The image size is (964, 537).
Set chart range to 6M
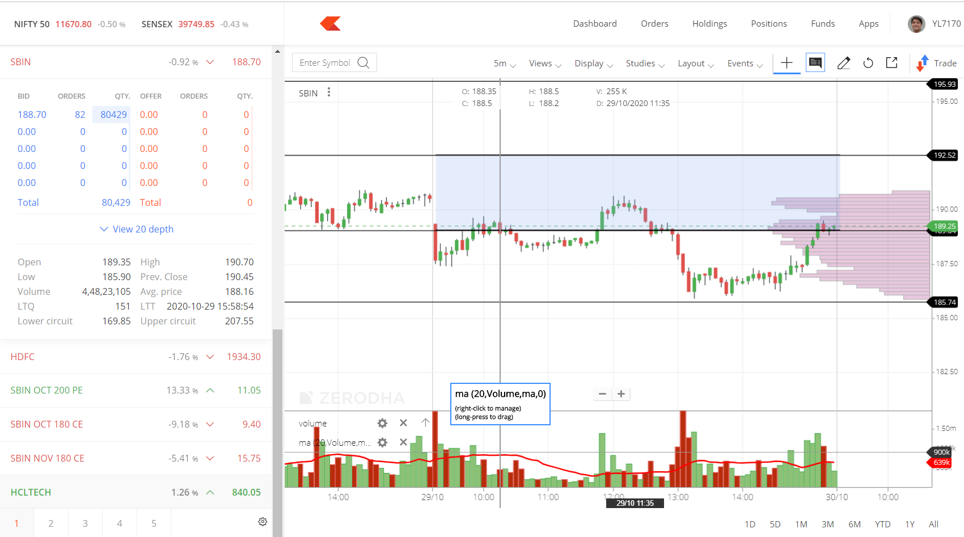855,524
